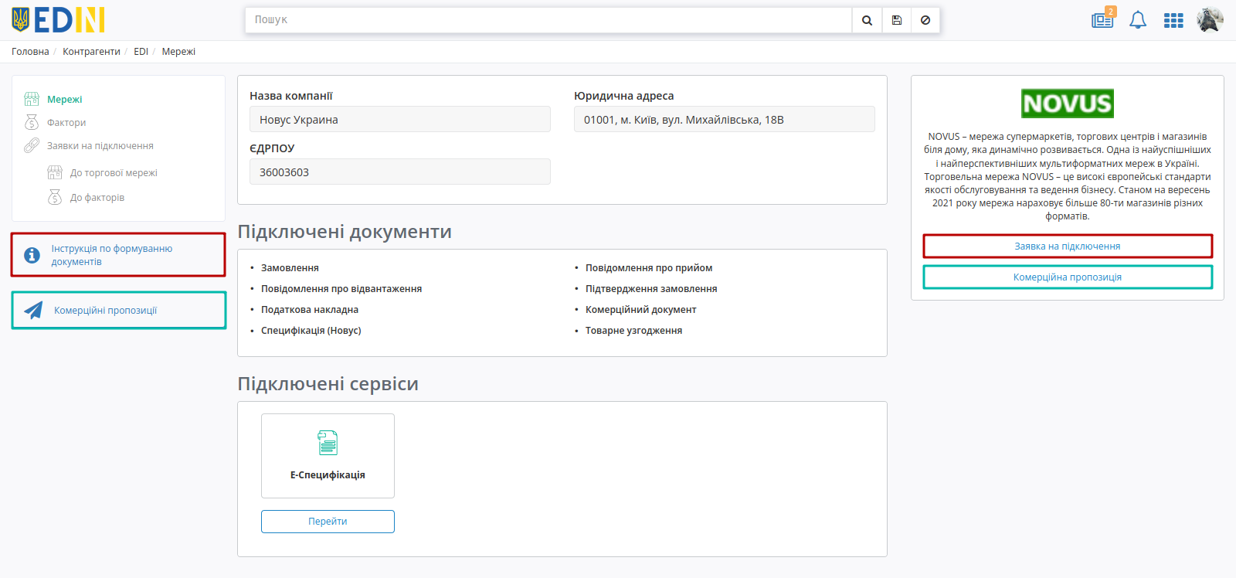Click Податкова накладна list item
The image size is (1236, 578).
[310, 310]
